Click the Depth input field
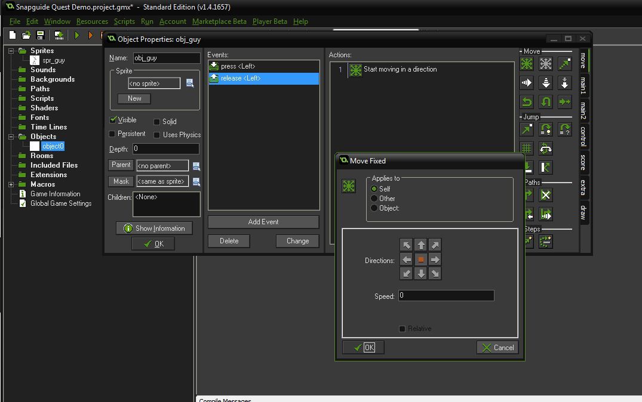 point(166,149)
